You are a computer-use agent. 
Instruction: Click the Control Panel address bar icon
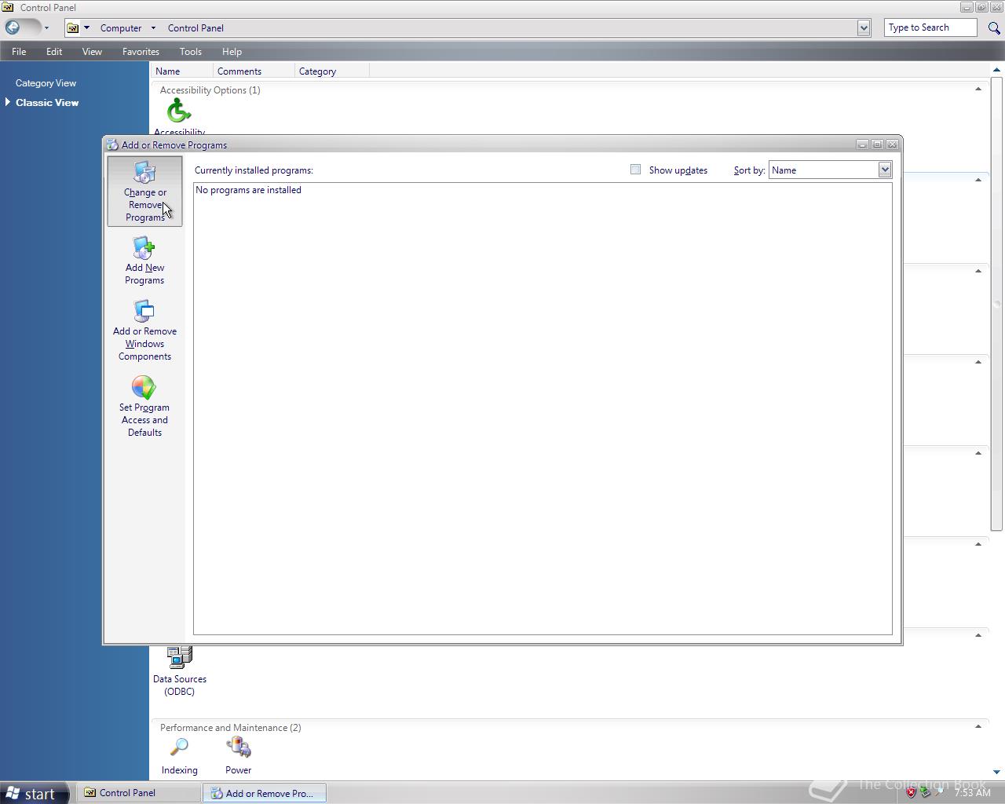(73, 27)
